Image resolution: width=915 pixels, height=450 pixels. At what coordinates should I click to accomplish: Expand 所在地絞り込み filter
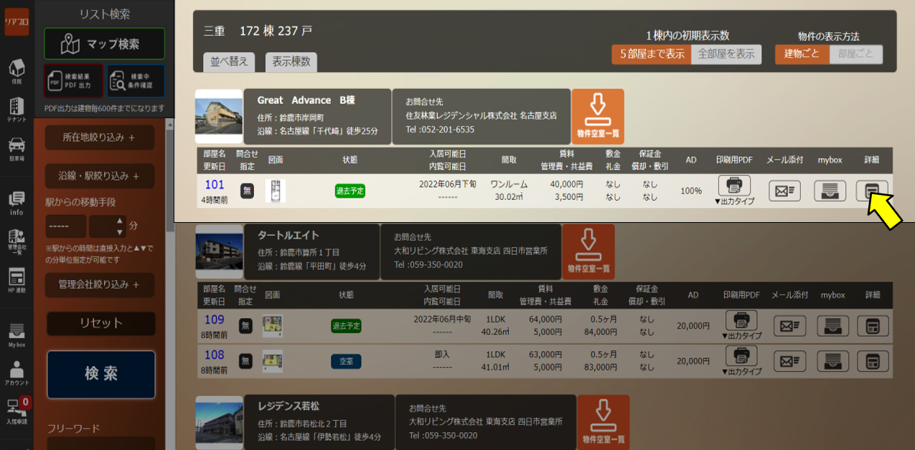[99, 138]
